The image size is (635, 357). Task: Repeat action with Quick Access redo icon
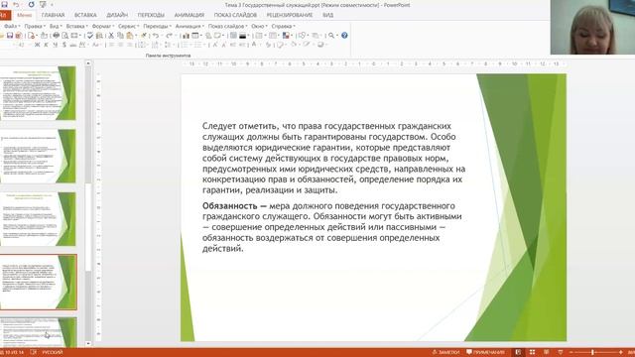click(31, 4)
